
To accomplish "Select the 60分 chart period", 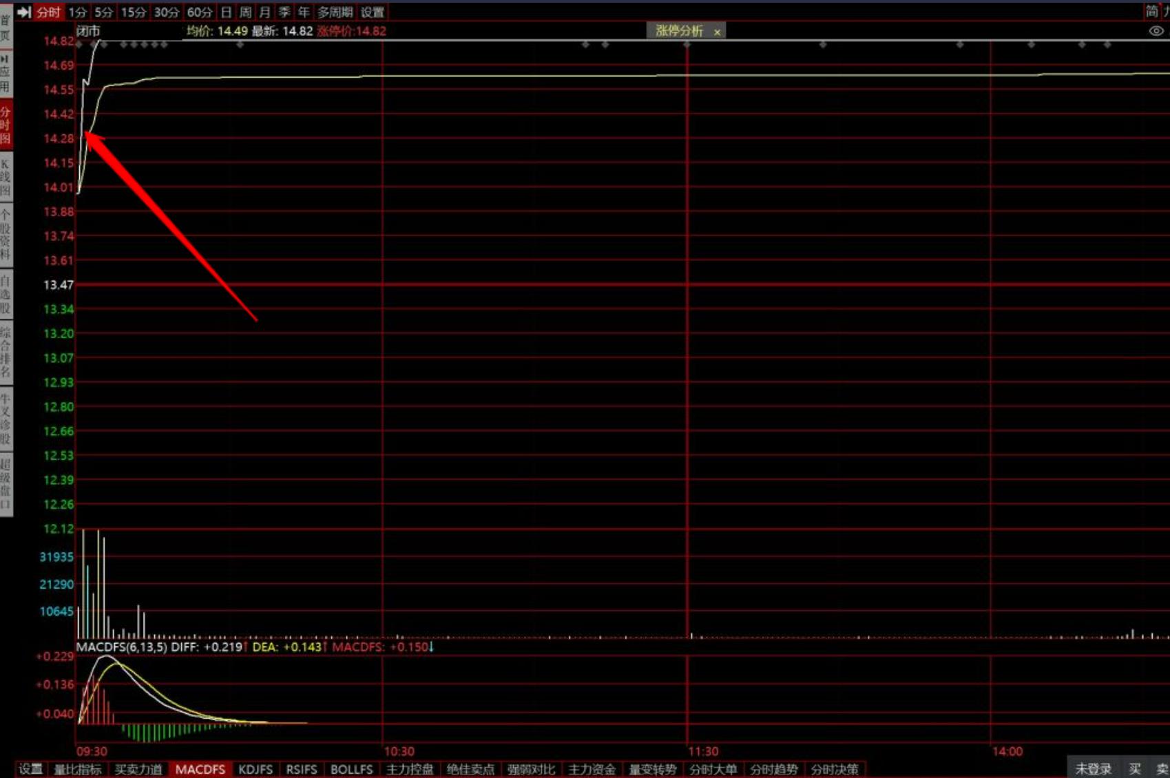I will [x=200, y=12].
